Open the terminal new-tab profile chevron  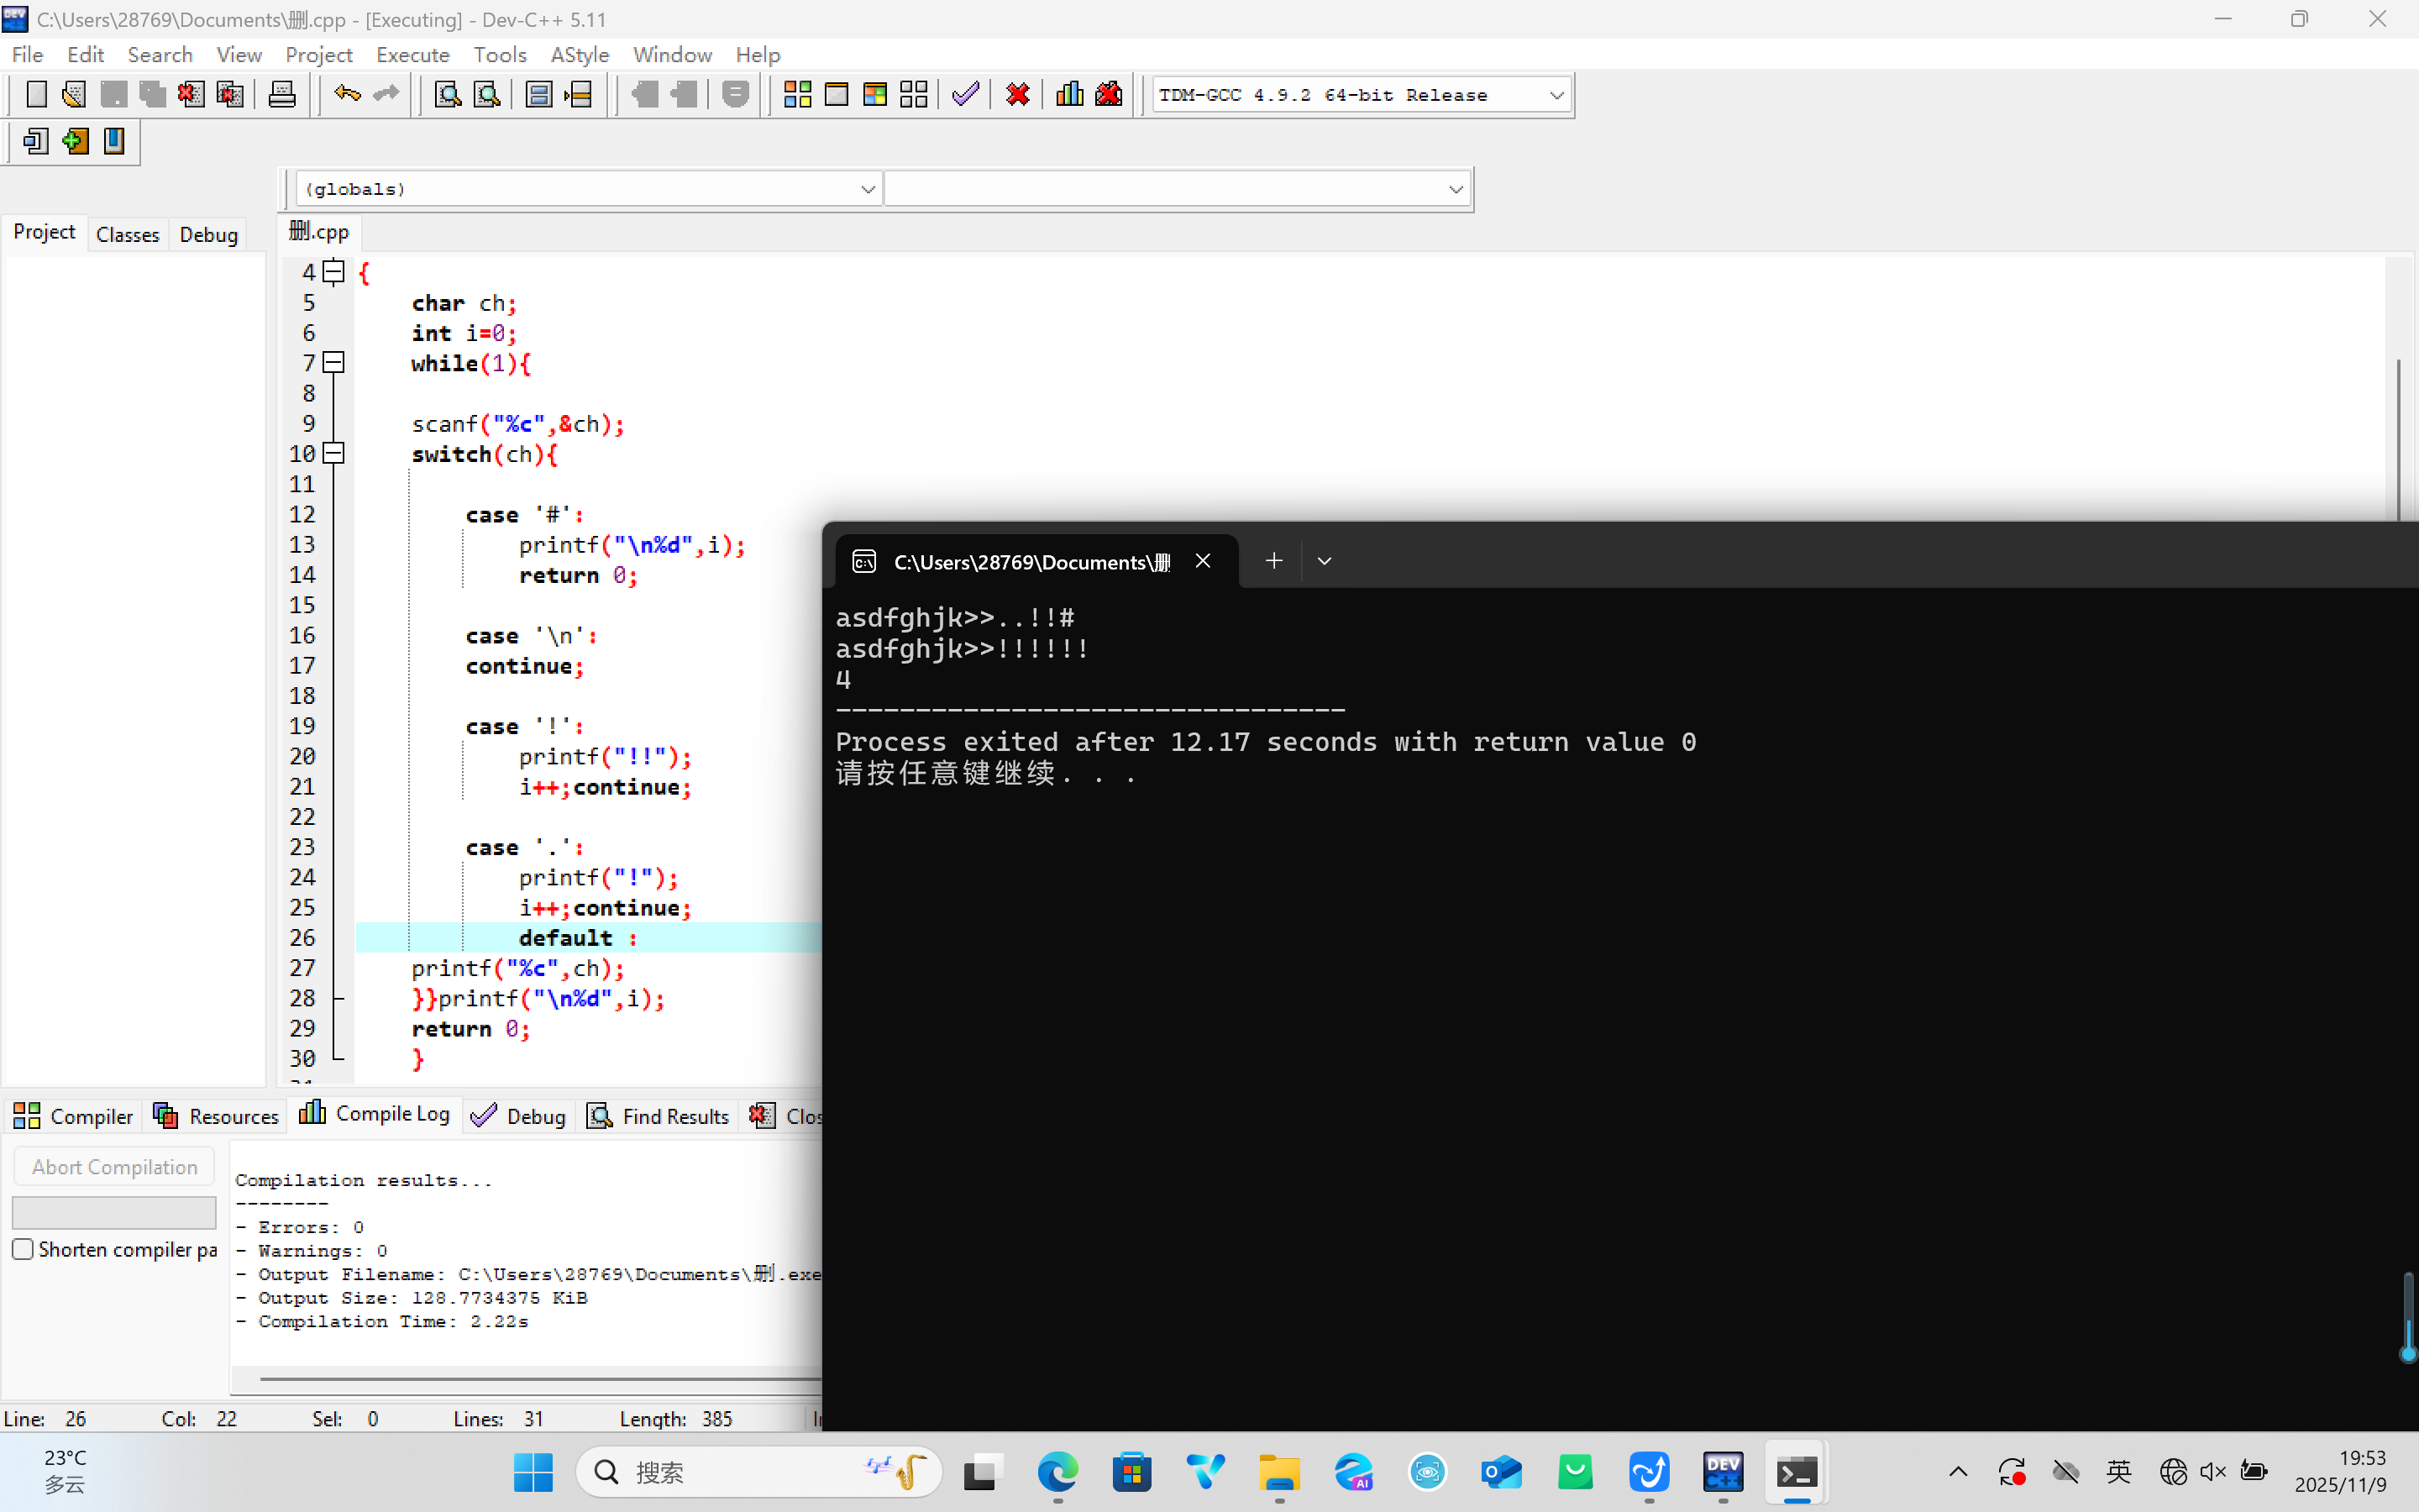1325,561
